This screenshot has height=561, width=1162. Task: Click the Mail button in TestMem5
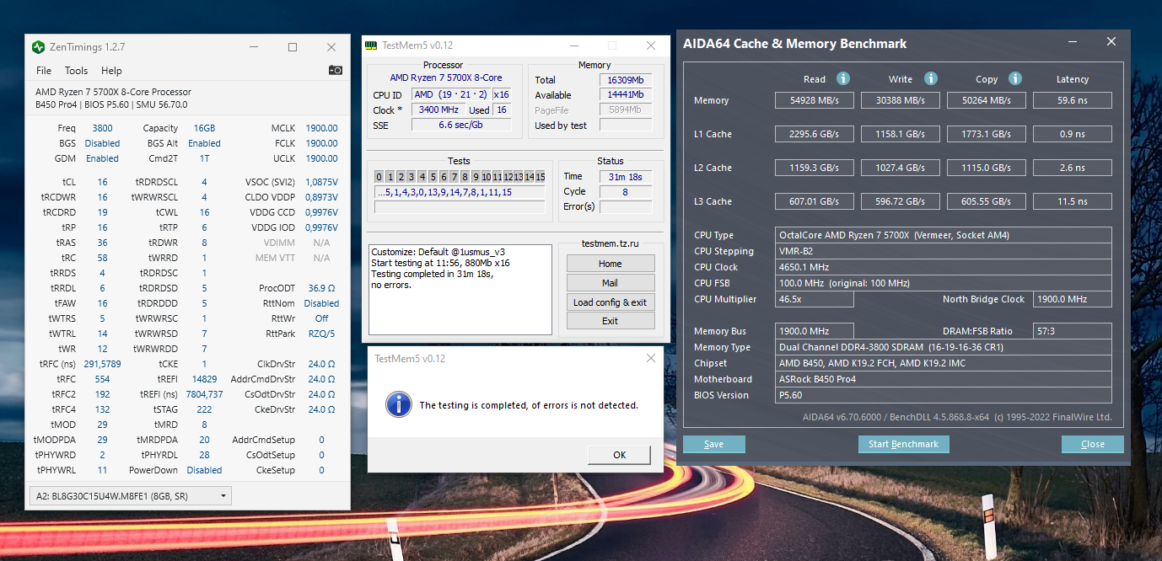(611, 283)
